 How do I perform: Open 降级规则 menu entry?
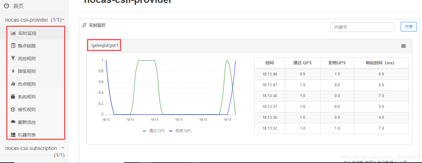point(27,71)
